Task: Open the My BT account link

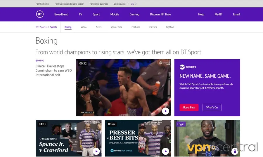Action: coord(219,14)
